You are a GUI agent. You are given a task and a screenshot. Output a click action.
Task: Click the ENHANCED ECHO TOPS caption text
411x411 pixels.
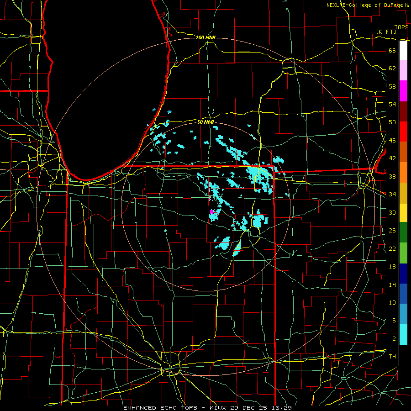(160, 408)
